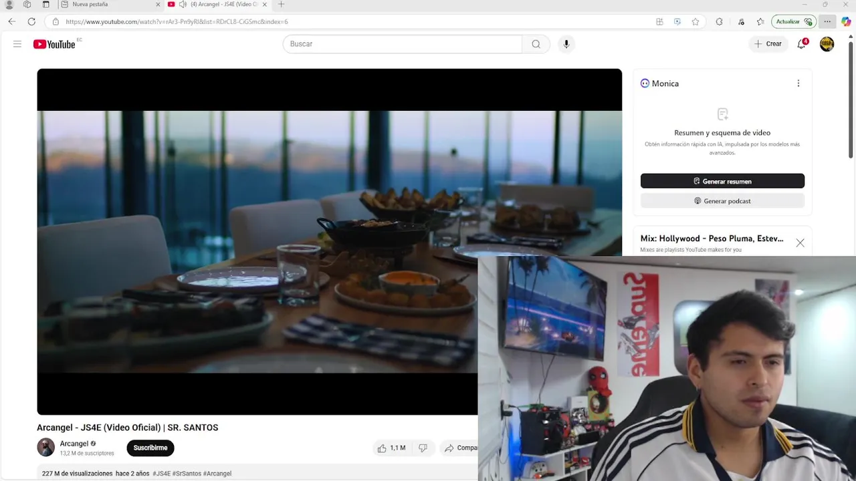
Task: Click Generar podcast button
Action: [x=722, y=201]
